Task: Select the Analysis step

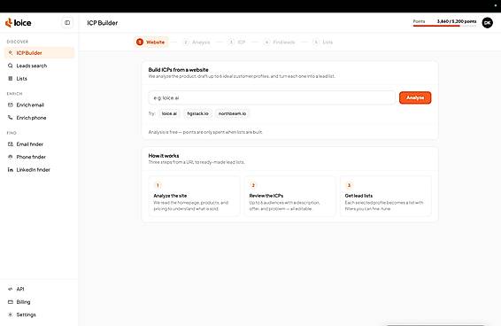Action: point(197,42)
